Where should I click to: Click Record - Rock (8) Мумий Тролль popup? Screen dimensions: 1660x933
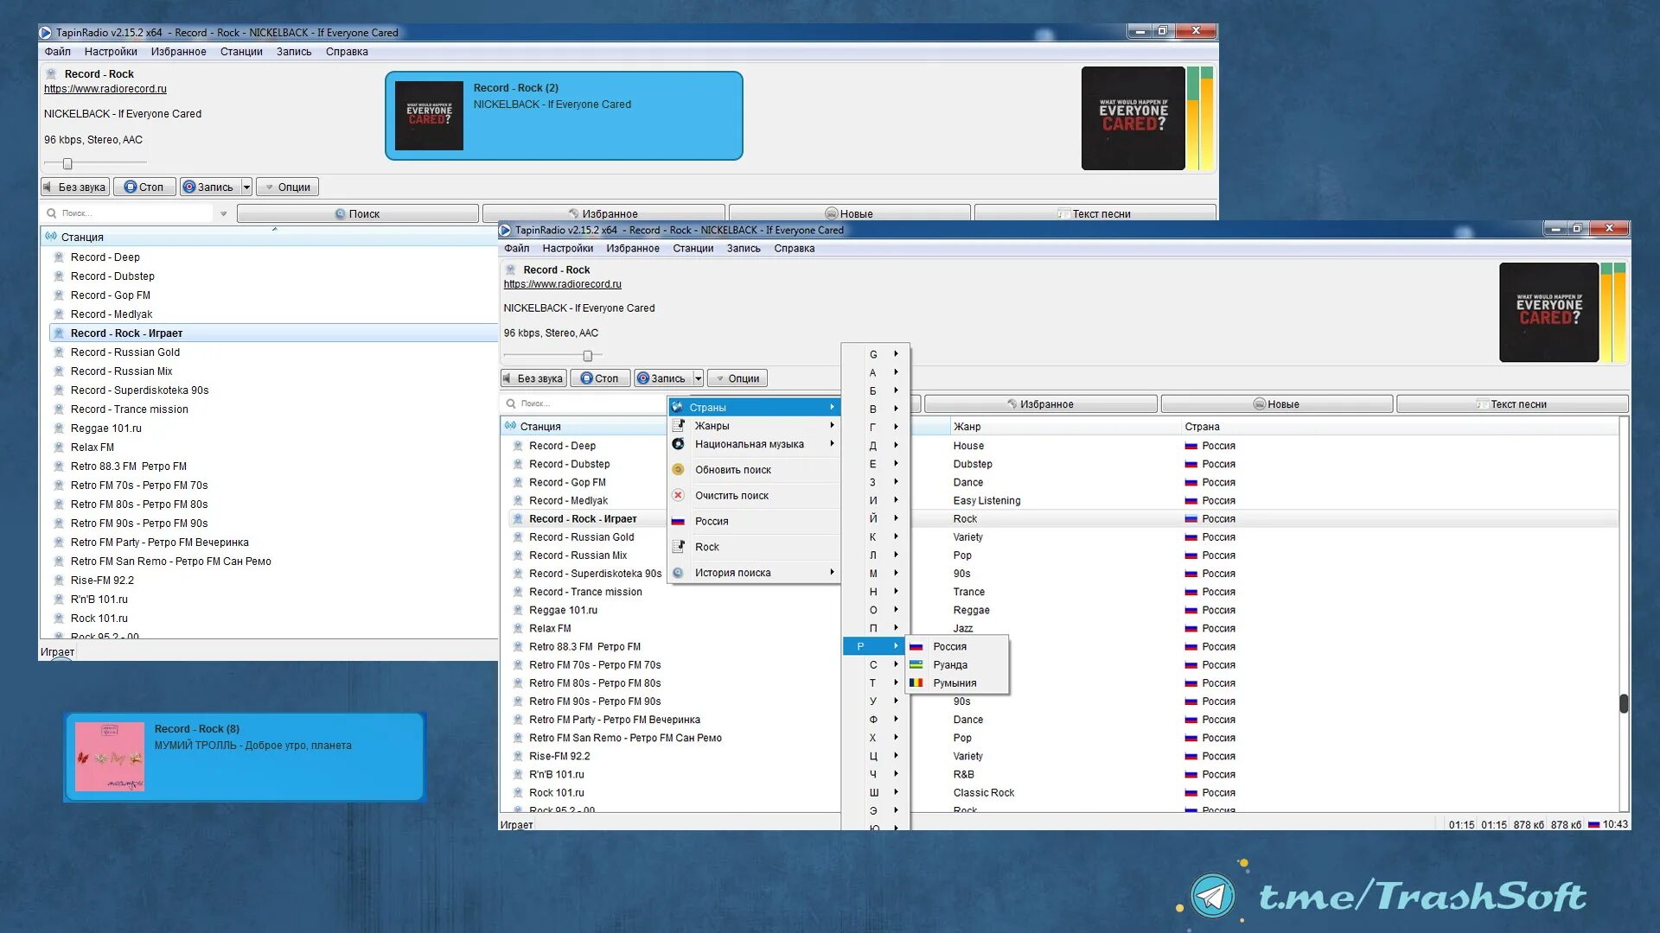click(x=245, y=757)
